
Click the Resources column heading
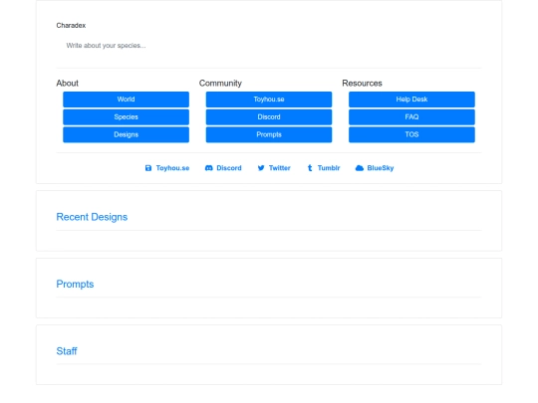pyautogui.click(x=362, y=84)
